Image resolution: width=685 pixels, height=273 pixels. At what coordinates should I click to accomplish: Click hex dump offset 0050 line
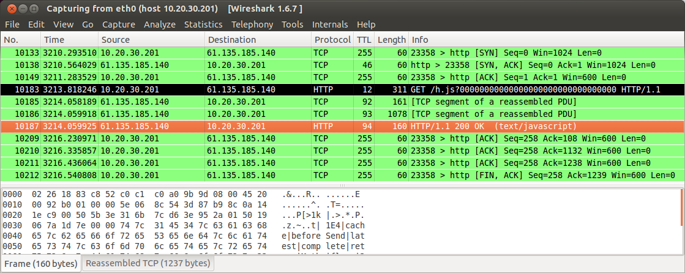coord(184,247)
